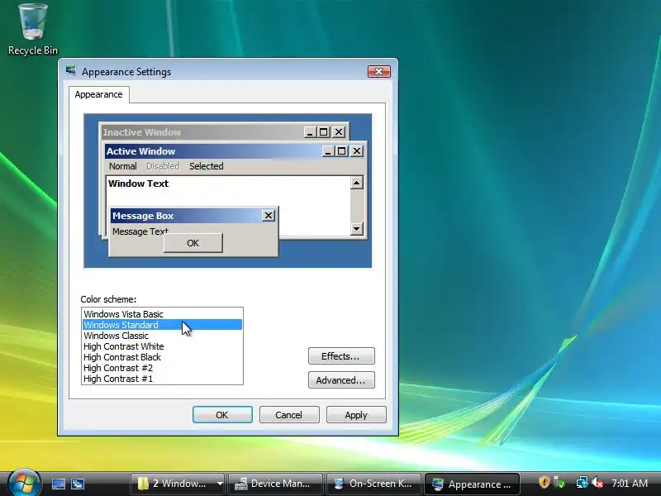
Task: Close the Appearance Settings dialog
Action: pyautogui.click(x=379, y=71)
